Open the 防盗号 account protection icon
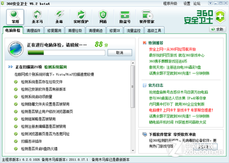Screen dimensions: 229x163 pyautogui.click(x=125, y=17)
